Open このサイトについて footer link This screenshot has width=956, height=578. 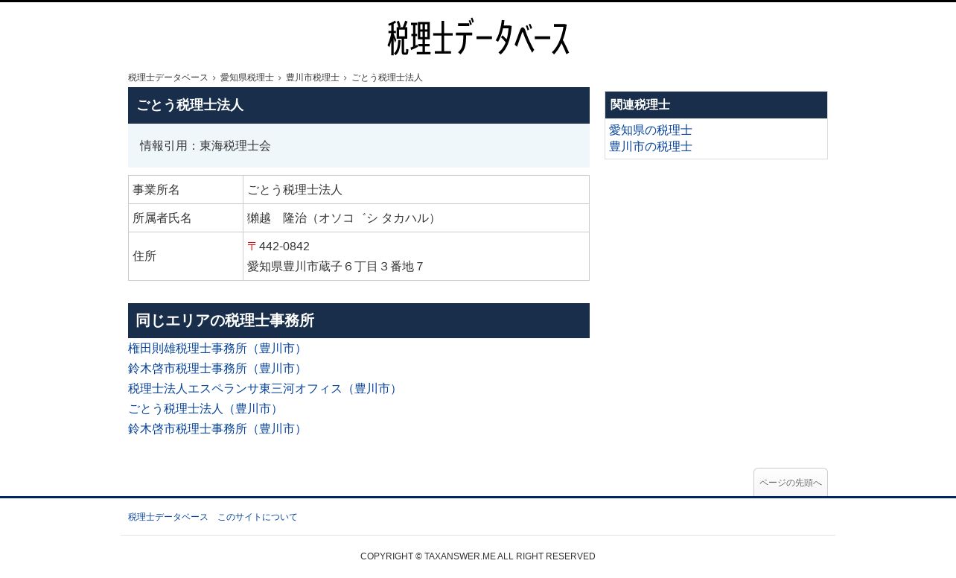coord(258,517)
